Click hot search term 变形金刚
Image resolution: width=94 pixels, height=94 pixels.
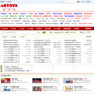pyautogui.click(x=57, y=32)
